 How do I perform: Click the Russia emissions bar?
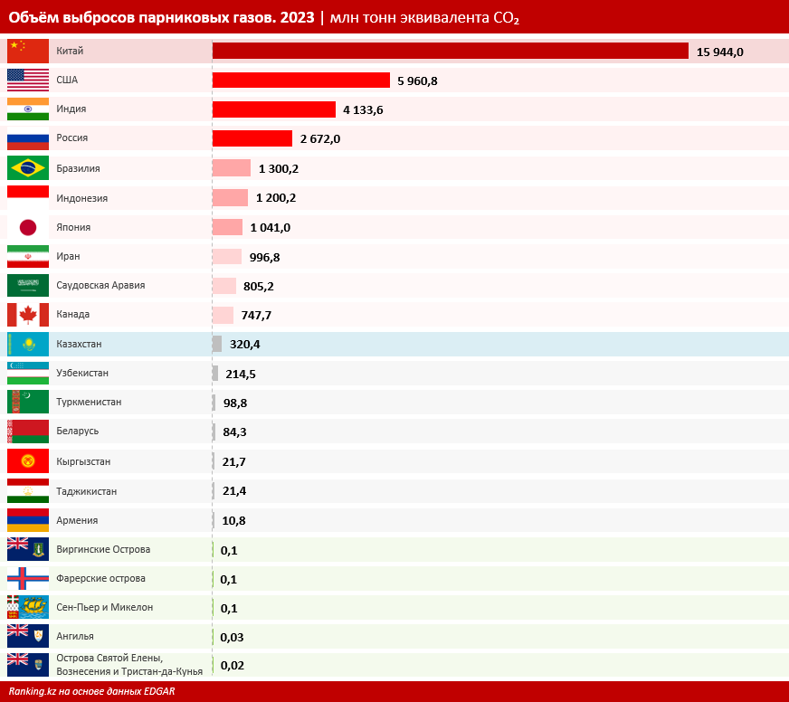coord(252,138)
